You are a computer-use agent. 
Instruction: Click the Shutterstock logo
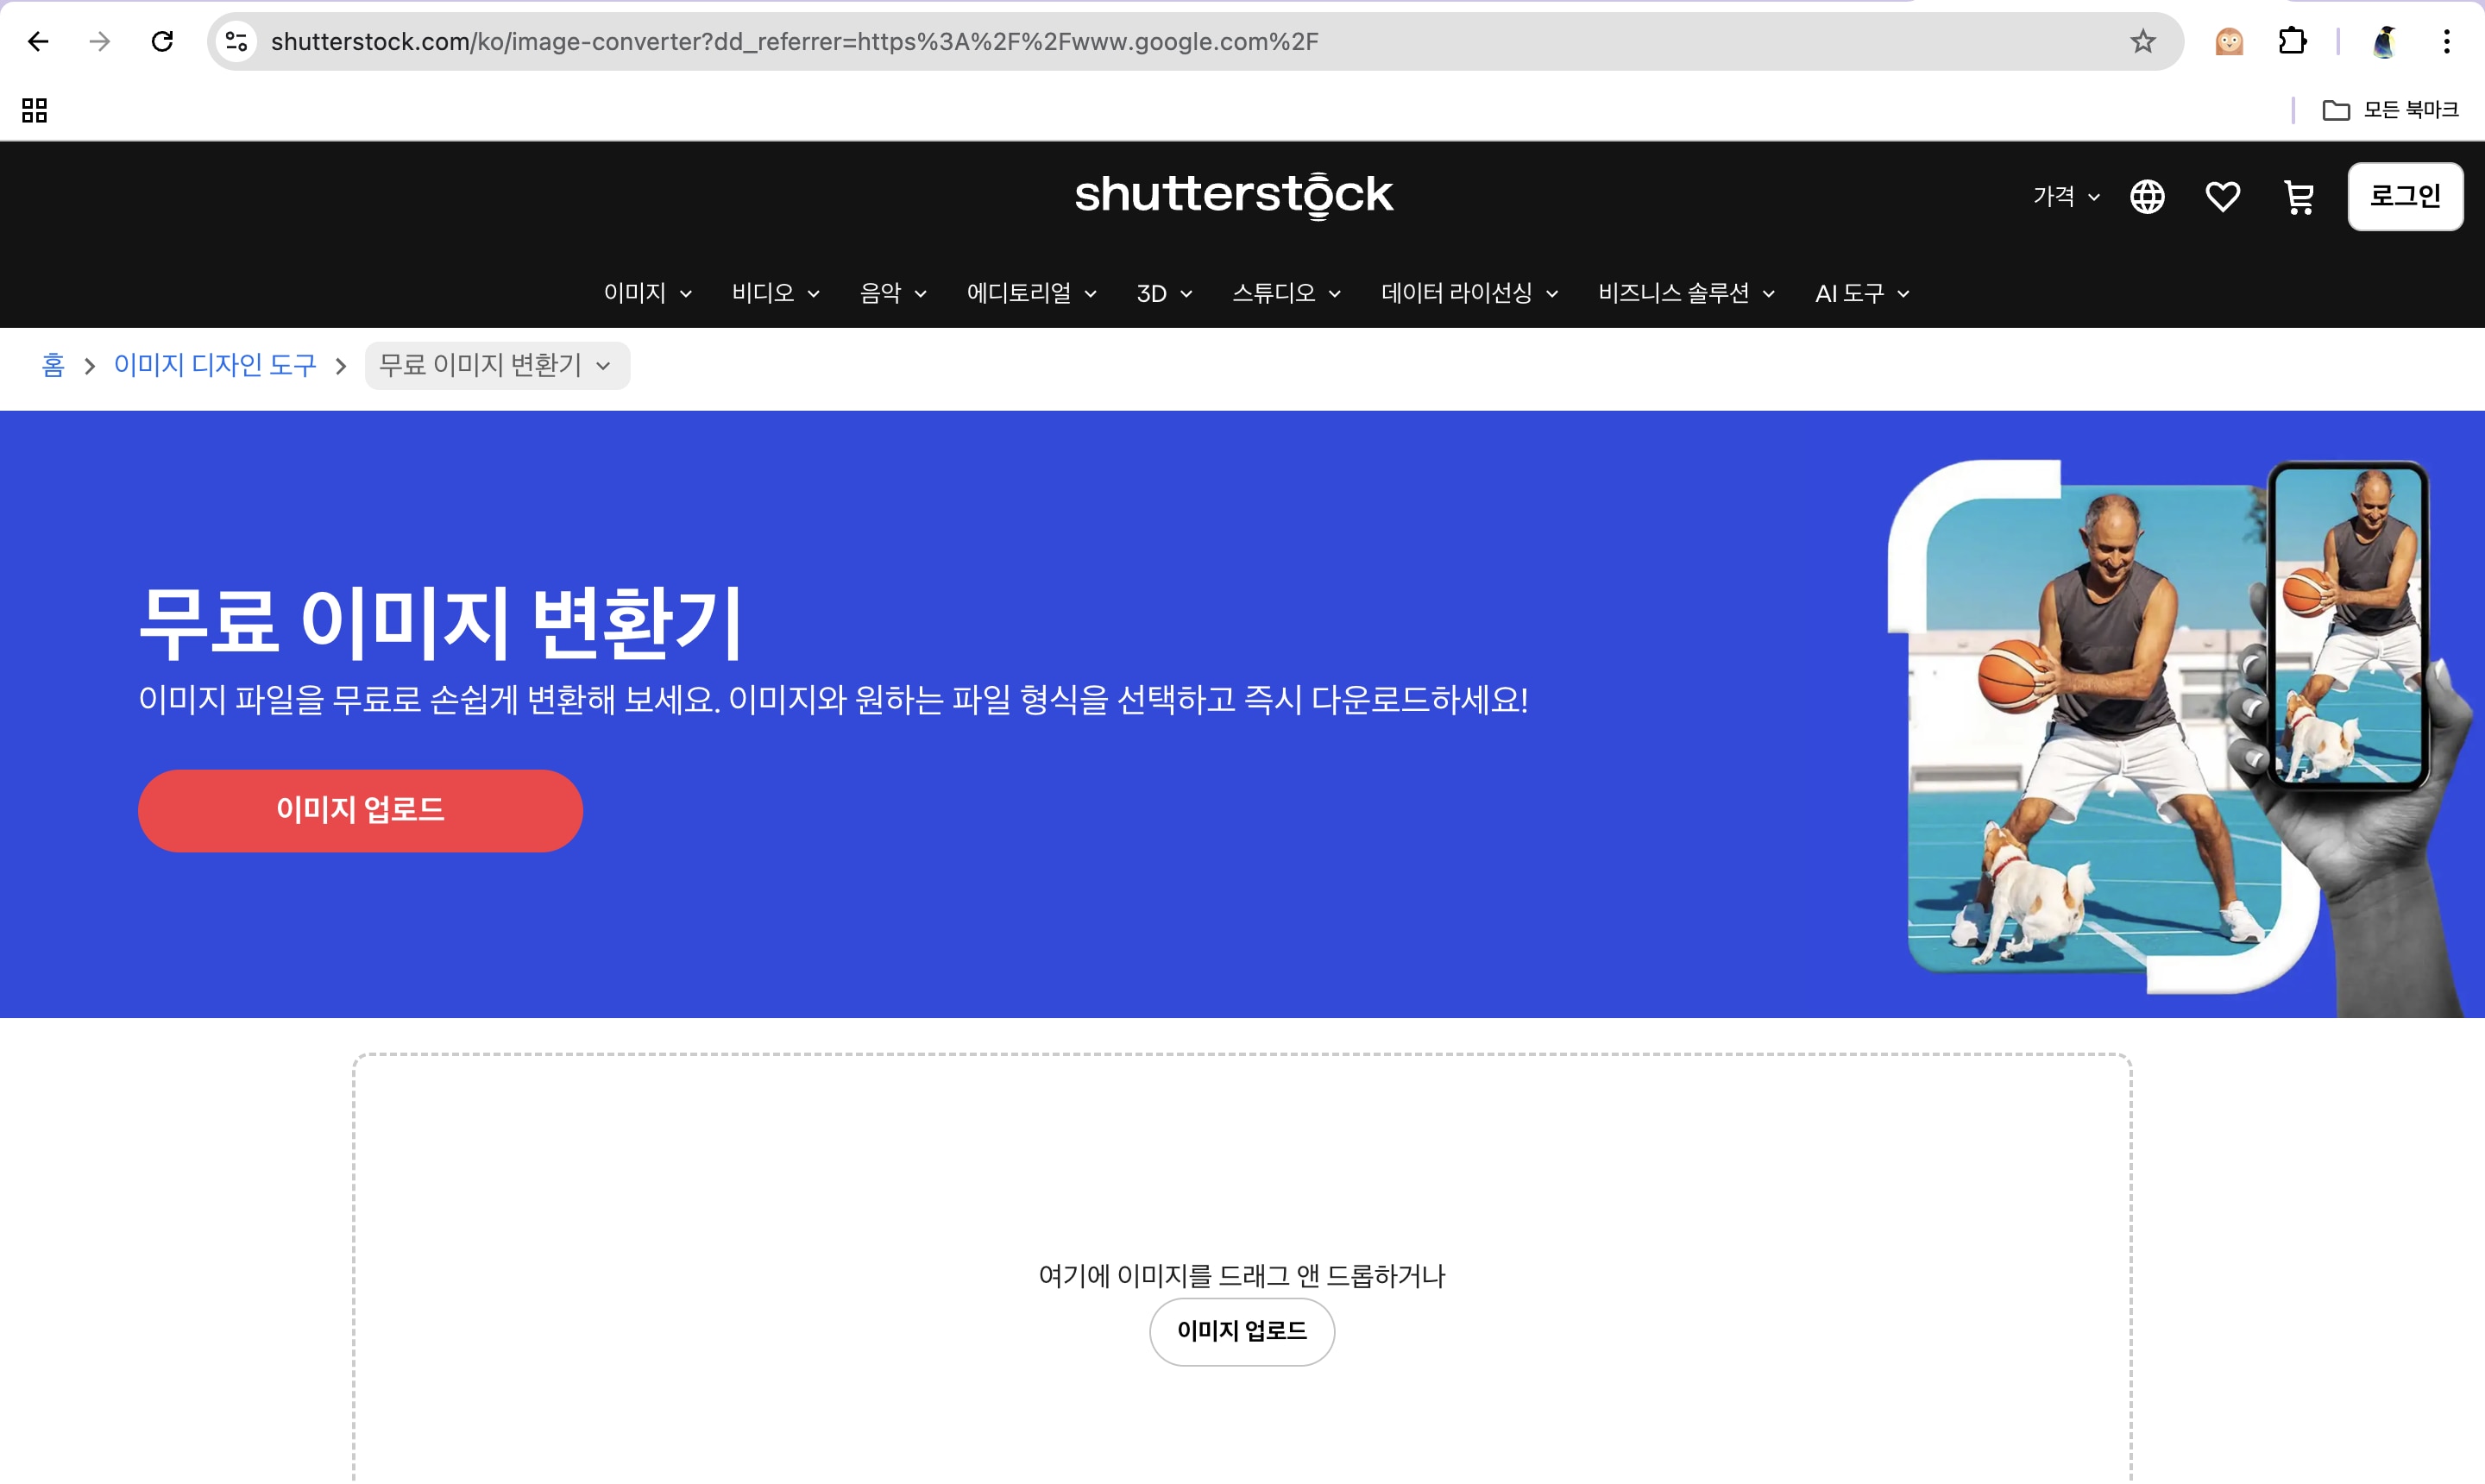click(1233, 195)
